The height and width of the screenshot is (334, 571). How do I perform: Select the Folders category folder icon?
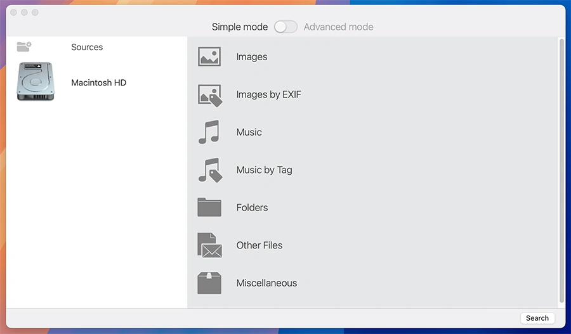pyautogui.click(x=209, y=207)
